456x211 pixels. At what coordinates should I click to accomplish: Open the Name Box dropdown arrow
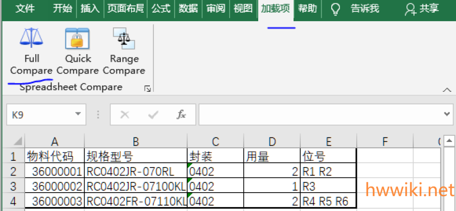(78, 114)
